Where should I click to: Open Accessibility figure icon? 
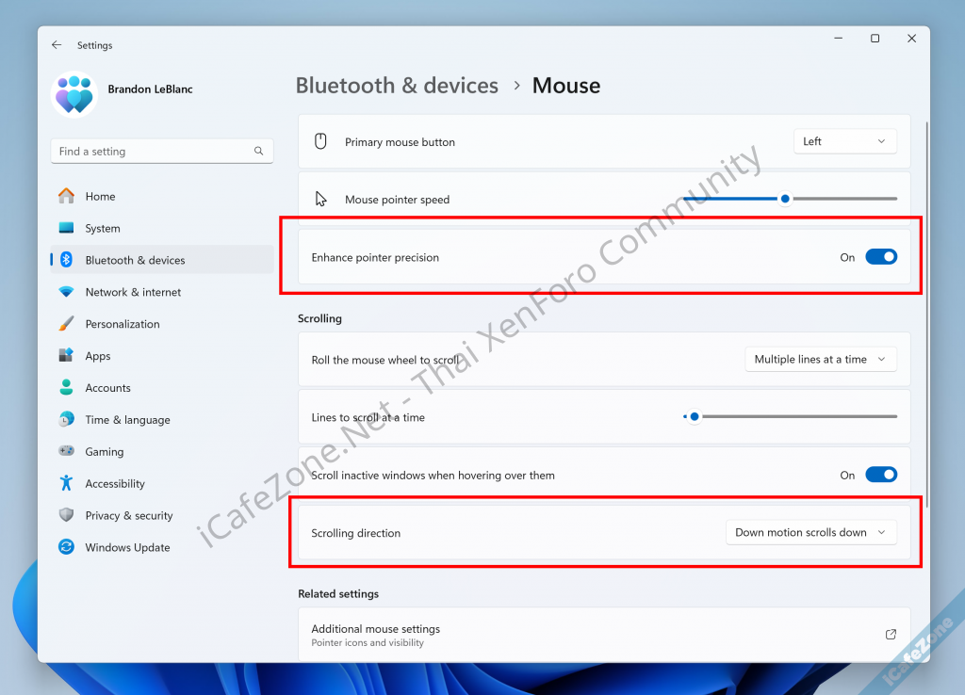(x=66, y=483)
